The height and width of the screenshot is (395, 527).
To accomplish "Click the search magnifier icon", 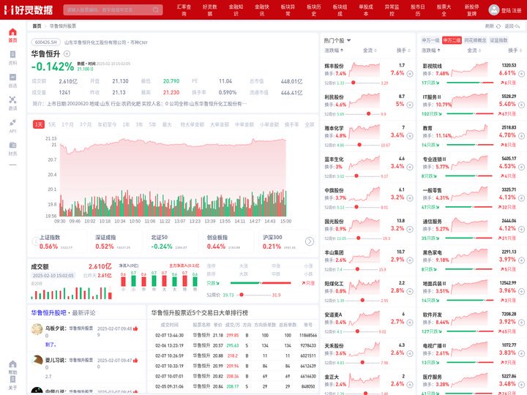I will coord(156,10).
